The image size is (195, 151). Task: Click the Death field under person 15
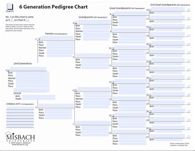[132, 141]
